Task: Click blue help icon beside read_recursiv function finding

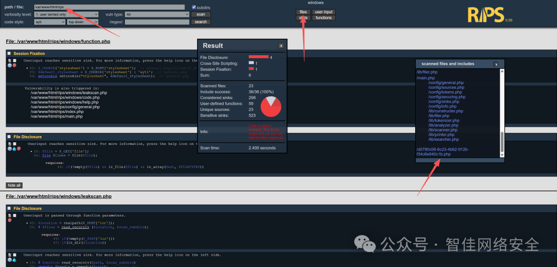Action: tap(10, 260)
